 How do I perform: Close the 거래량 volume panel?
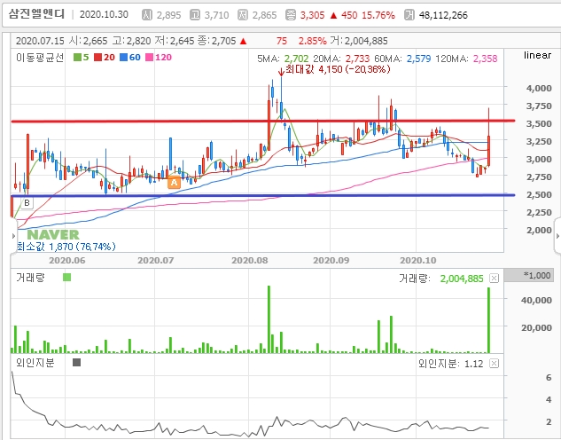click(495, 279)
